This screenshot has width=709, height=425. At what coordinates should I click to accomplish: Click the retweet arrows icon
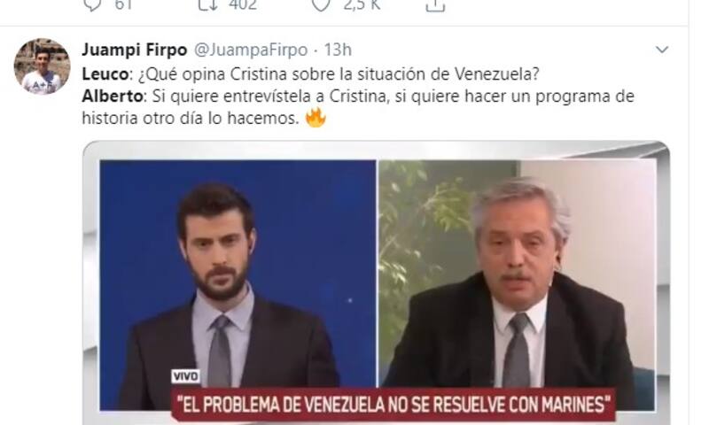[x=208, y=4]
